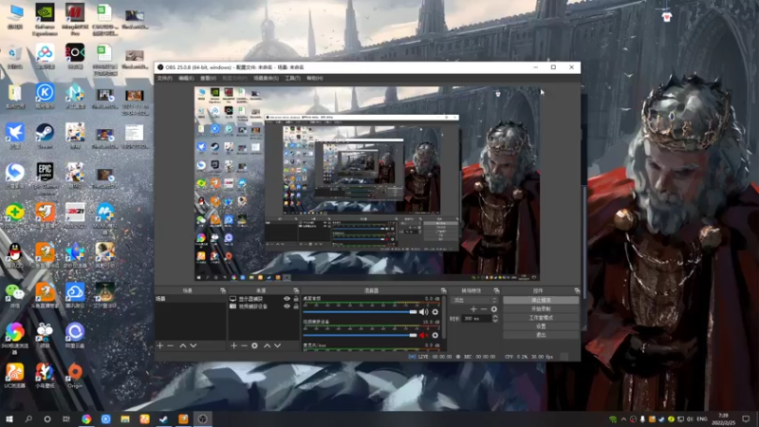Viewport: 759px width, 427px height.
Task: Pop out the Scenes dock panel
Action: point(223,290)
